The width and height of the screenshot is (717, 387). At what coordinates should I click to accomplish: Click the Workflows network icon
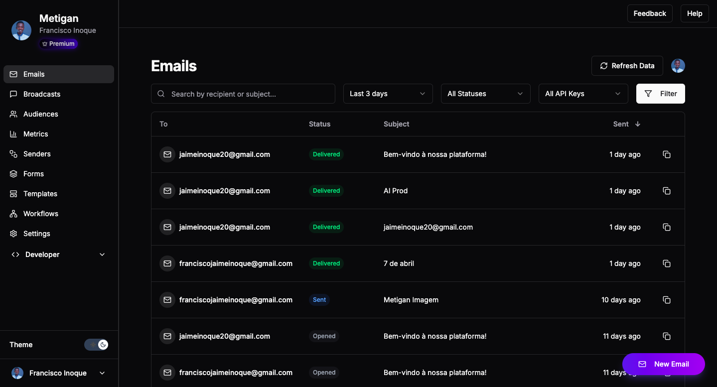point(13,214)
